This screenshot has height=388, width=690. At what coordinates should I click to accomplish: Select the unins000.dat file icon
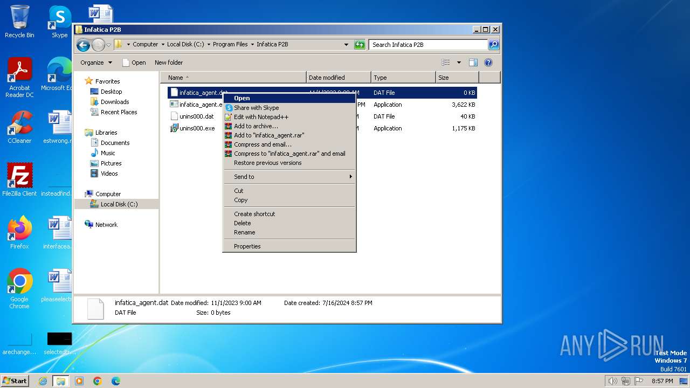[174, 116]
